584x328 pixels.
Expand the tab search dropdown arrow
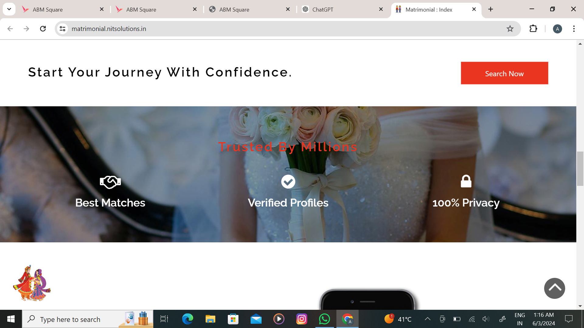click(9, 9)
